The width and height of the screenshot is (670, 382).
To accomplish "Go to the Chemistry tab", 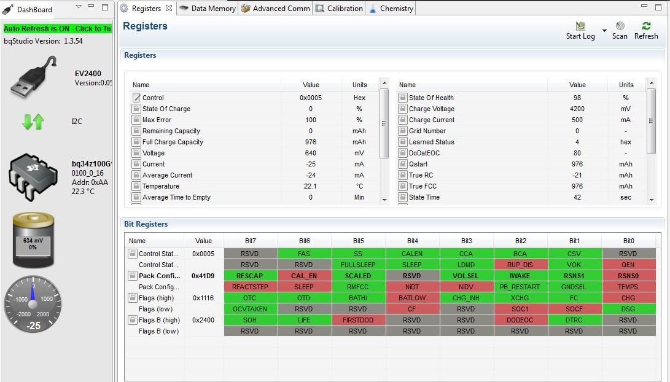I will 391,8.
